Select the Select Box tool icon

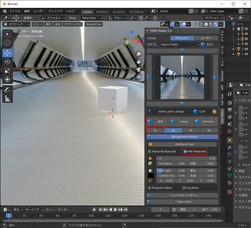(7, 34)
